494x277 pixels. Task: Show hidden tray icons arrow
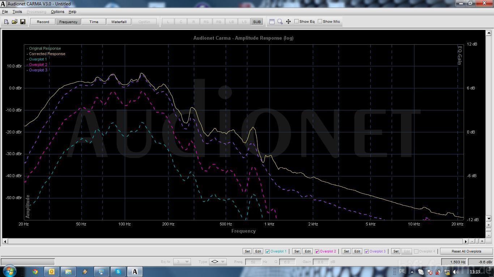pos(412,272)
